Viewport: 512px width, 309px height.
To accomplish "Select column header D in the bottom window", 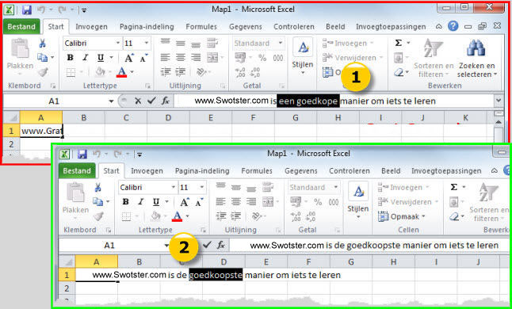I will pos(224,261).
